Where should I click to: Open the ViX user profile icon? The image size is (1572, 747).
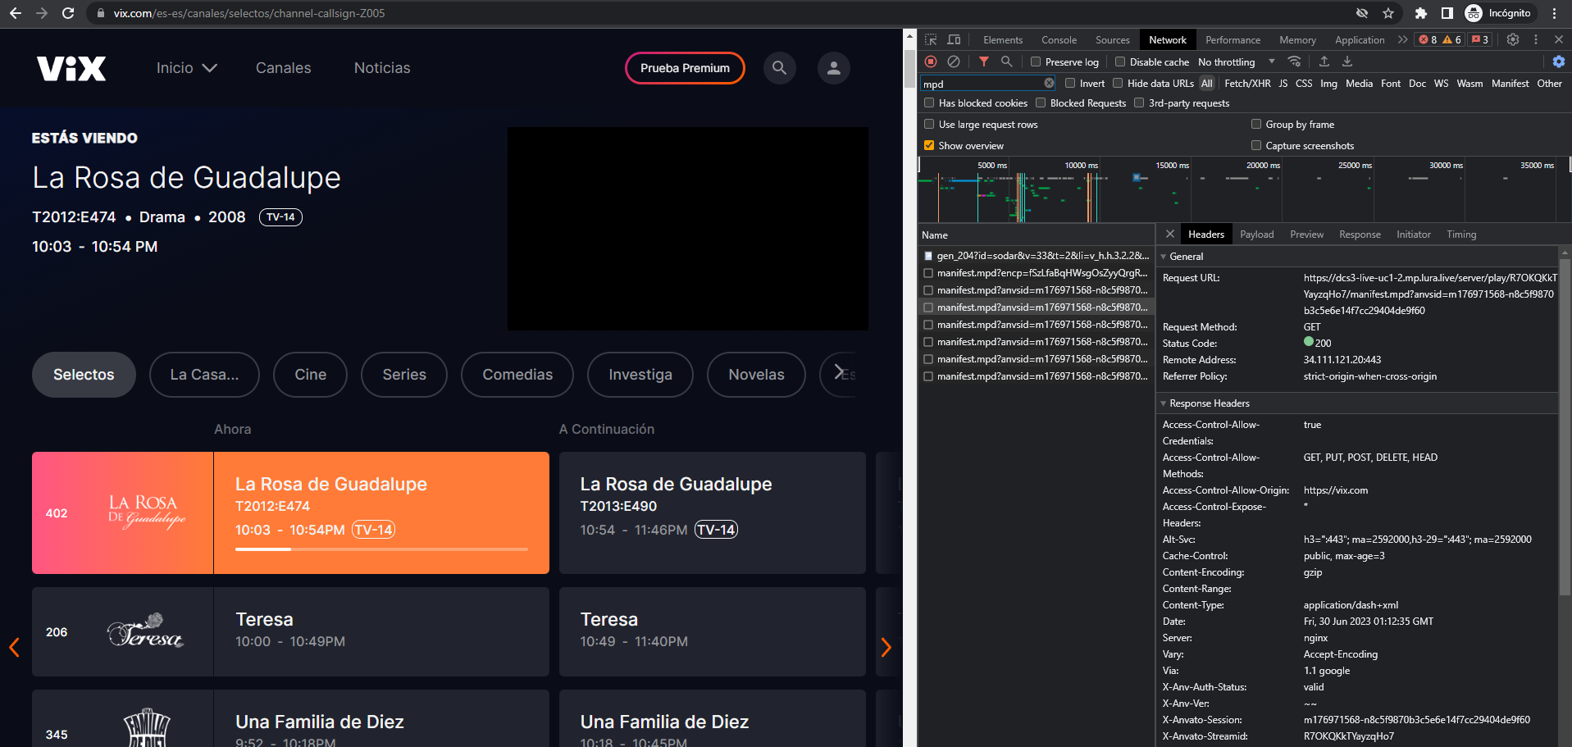pos(833,68)
